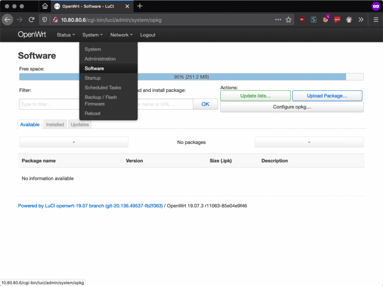Viewport: 383px width, 286px height.
Task: Select System from the System menu
Action: (108, 49)
